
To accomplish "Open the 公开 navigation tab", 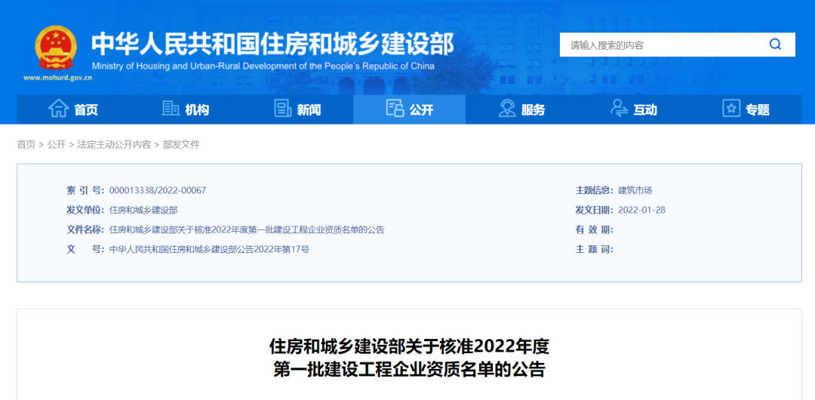I will pyautogui.click(x=410, y=109).
